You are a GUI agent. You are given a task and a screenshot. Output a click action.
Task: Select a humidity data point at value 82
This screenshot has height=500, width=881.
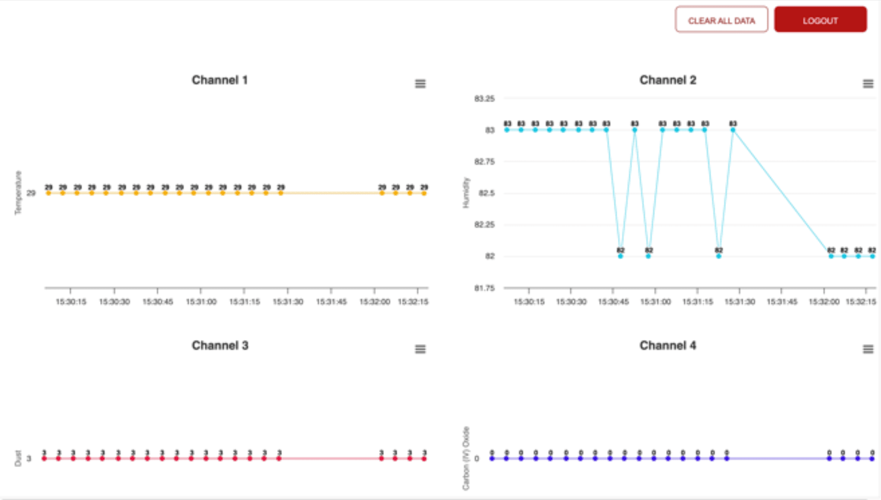[x=619, y=257]
